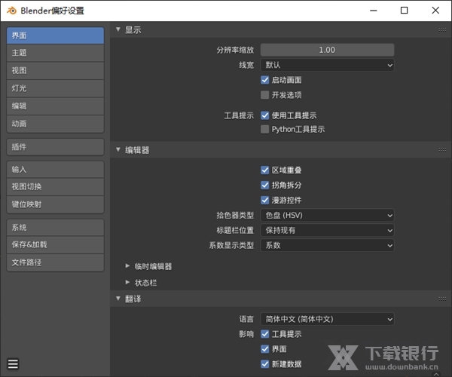
Task: Open the 系数显示类型 dropdown
Action: (x=327, y=245)
